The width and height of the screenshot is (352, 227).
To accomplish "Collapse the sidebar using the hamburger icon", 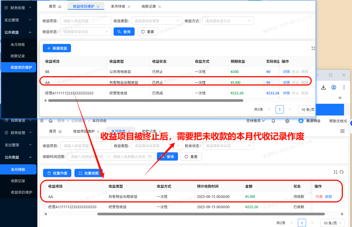I will 42,121.
